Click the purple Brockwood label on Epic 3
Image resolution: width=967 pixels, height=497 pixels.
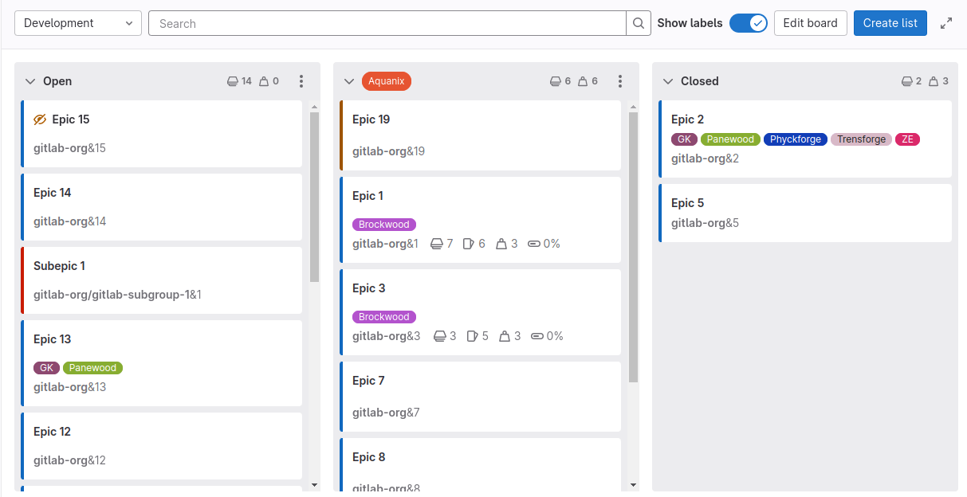click(383, 316)
